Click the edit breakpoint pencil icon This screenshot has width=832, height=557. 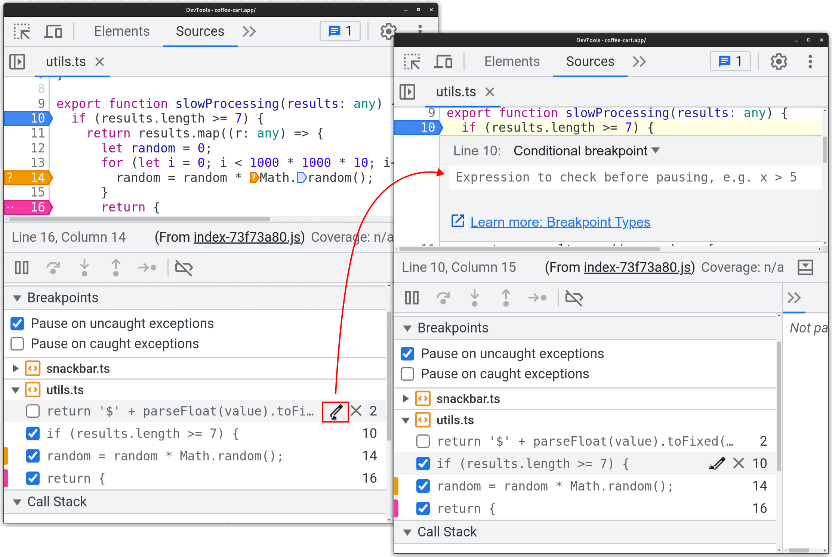[x=335, y=411]
